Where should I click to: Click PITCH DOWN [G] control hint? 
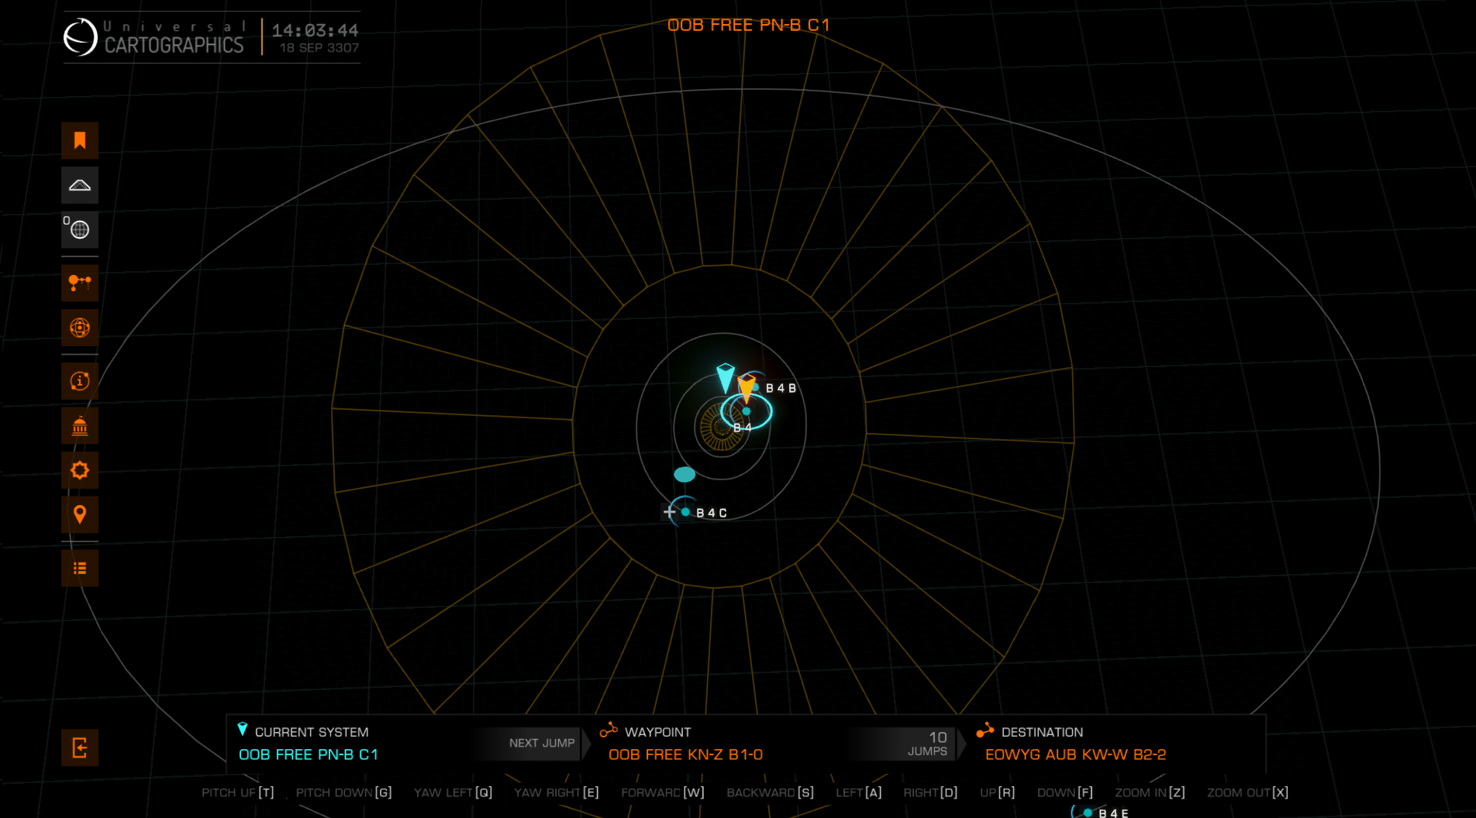344,792
